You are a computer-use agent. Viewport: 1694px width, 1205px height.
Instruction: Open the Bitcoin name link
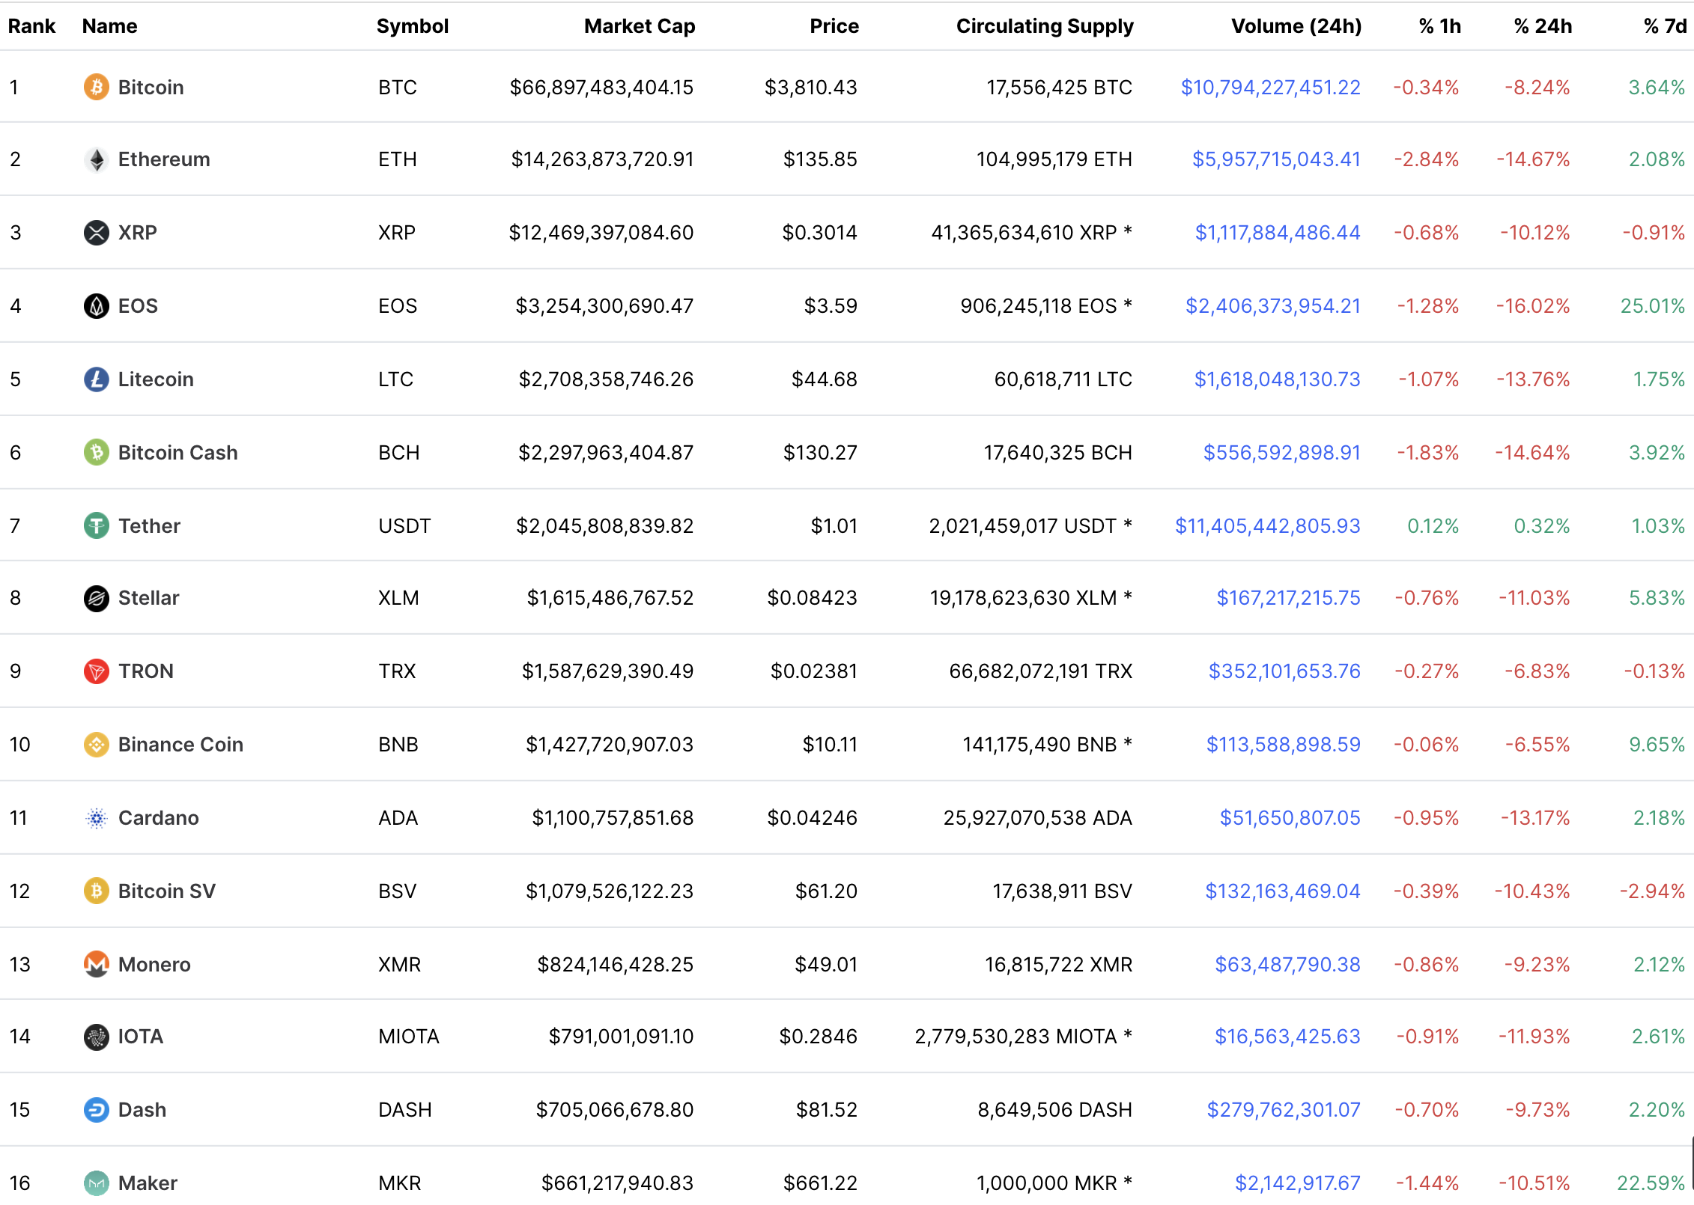click(x=151, y=88)
